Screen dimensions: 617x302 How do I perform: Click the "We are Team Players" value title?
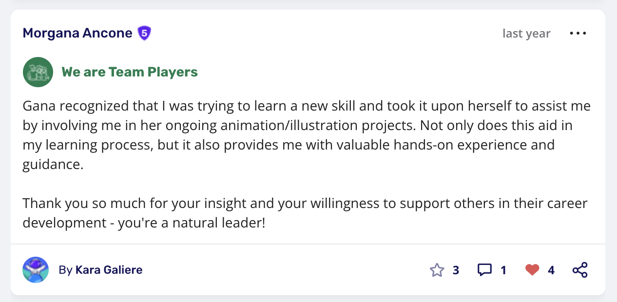click(x=130, y=72)
